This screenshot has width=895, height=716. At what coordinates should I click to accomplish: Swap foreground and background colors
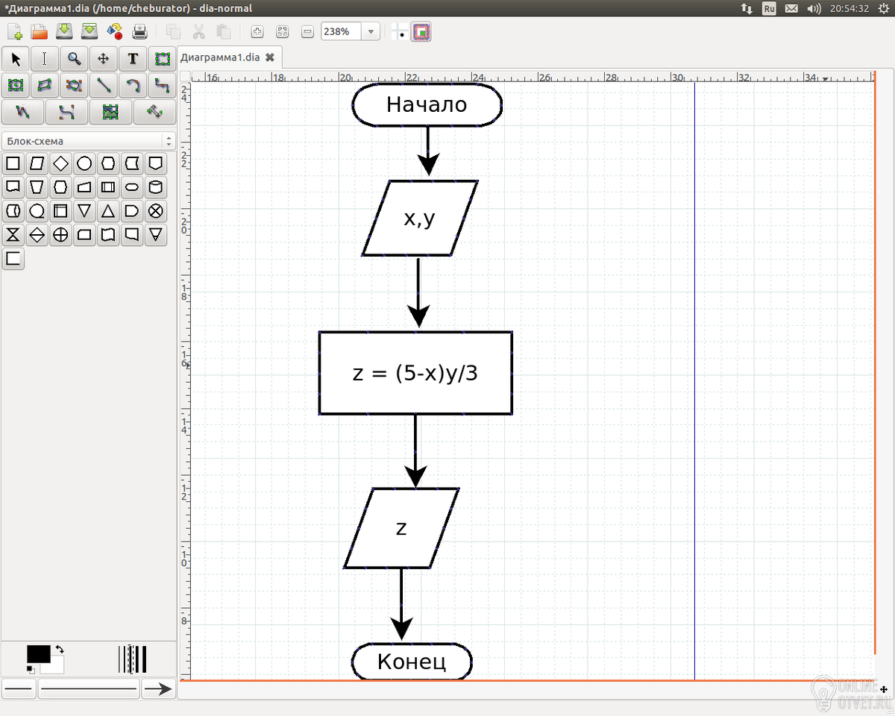pyautogui.click(x=60, y=650)
